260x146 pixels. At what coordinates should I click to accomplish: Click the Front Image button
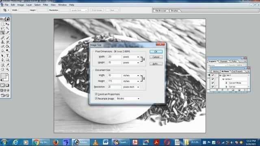pos(97,10)
